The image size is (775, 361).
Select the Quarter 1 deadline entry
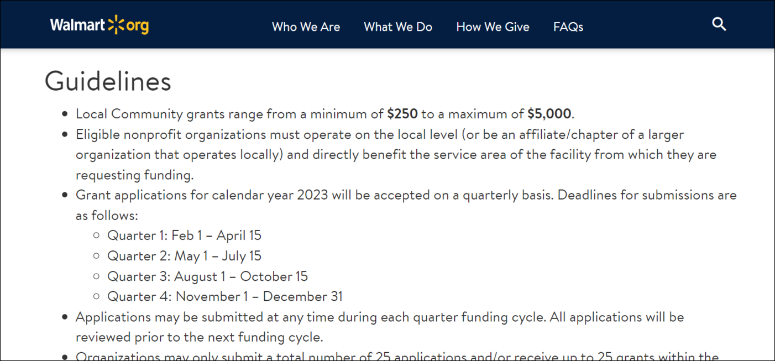pyautogui.click(x=184, y=235)
